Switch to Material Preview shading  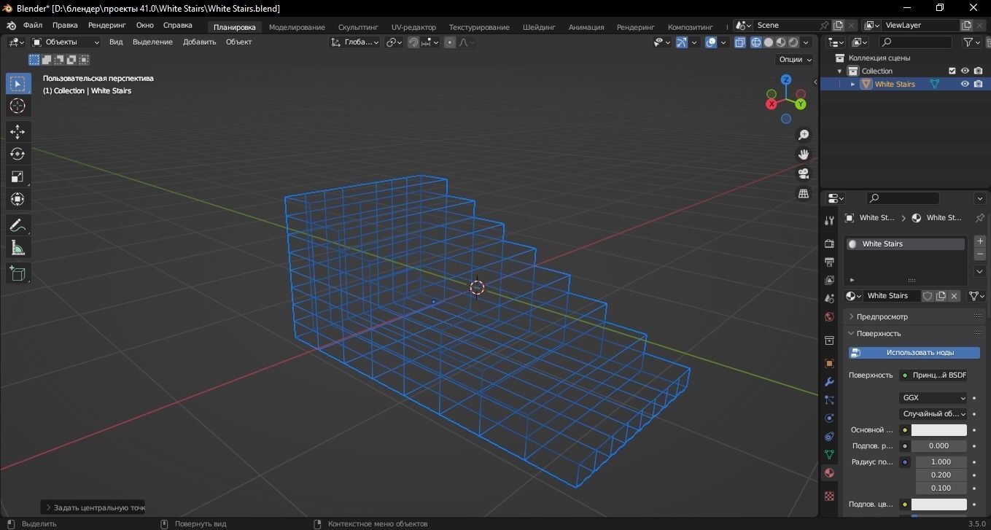781,42
